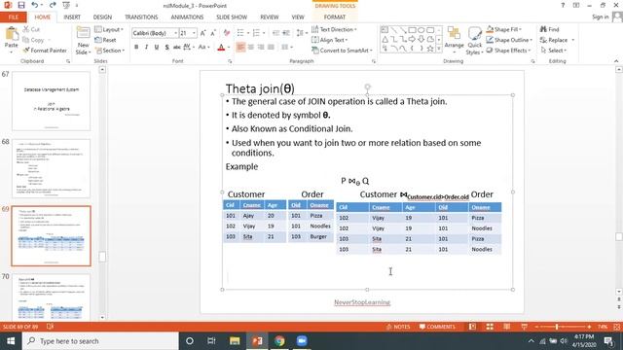623x350 pixels.
Task: Click Format Painter
Action: point(45,51)
